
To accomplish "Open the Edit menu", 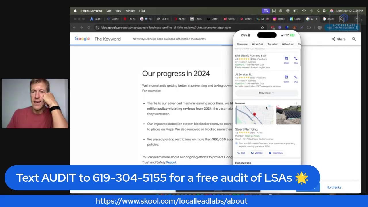I will (109, 11).
